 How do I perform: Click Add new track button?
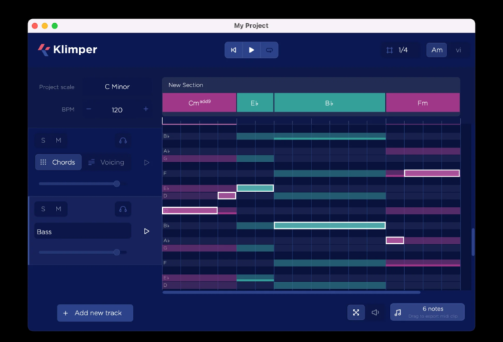coord(95,313)
